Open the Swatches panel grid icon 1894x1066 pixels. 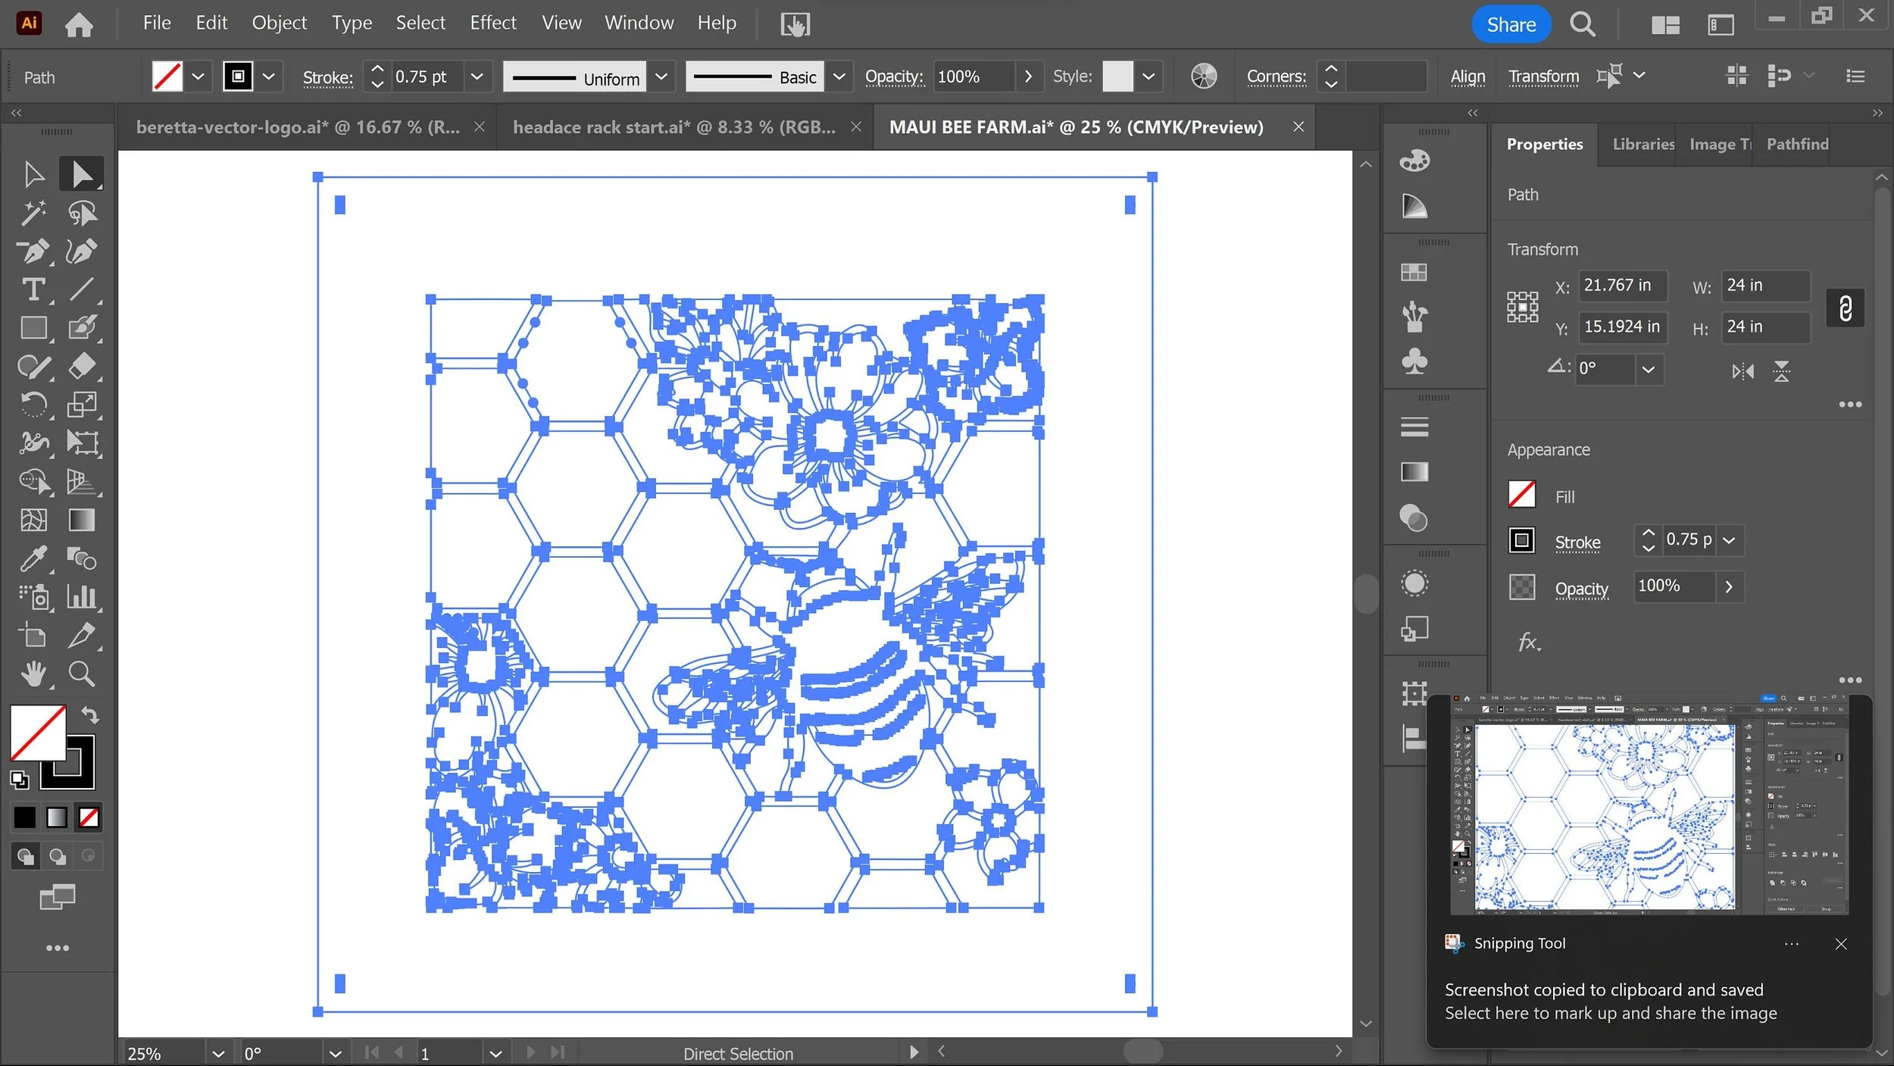click(1414, 272)
